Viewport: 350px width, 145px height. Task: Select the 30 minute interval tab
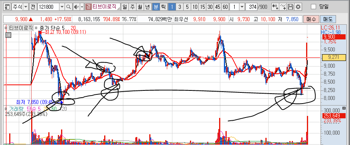click(210, 7)
